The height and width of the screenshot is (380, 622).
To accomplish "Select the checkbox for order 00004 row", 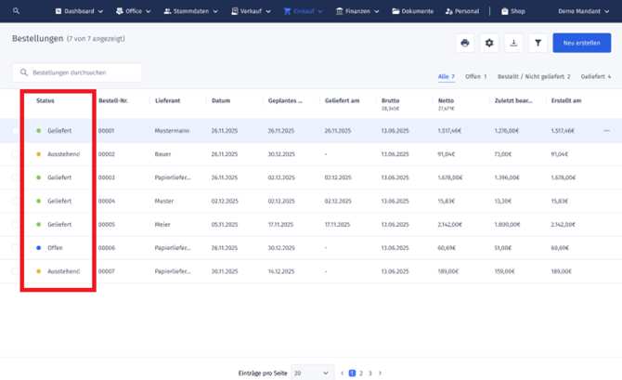I will click(15, 201).
